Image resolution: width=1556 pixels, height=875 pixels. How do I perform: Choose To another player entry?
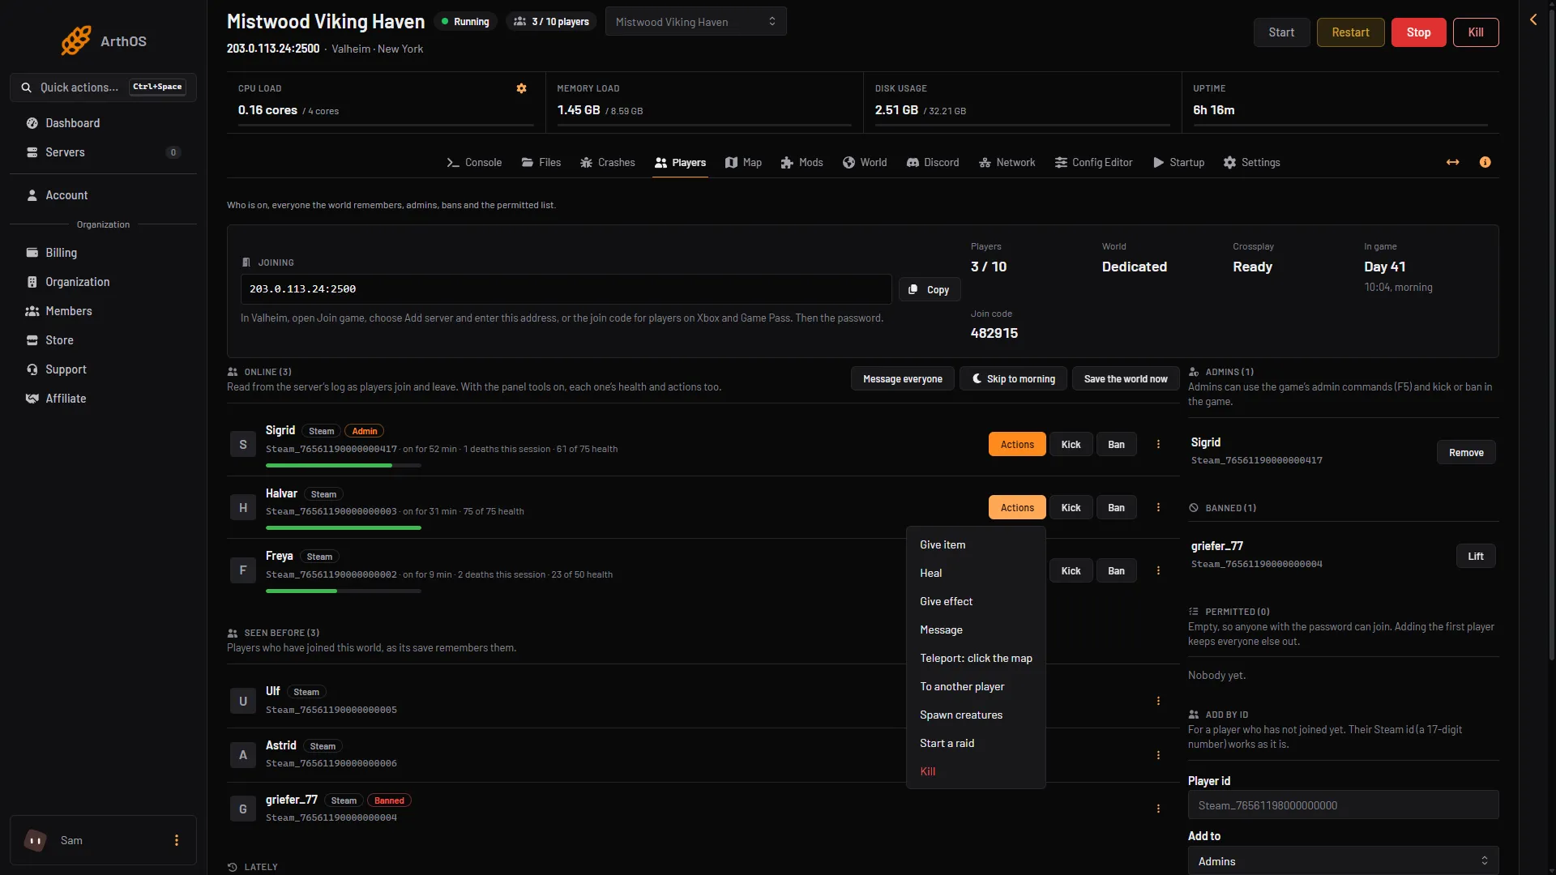coord(976,687)
